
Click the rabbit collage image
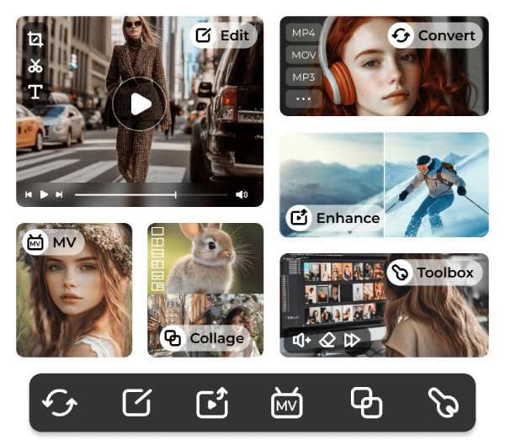(x=205, y=258)
